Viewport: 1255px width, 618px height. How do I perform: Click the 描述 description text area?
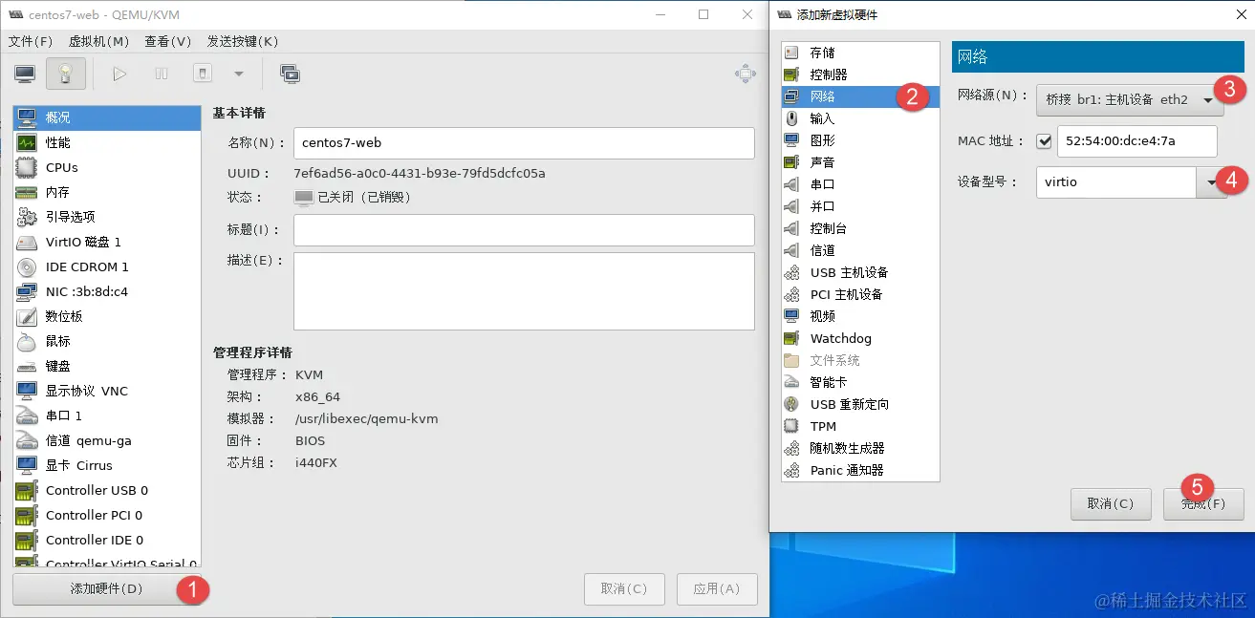coord(524,291)
